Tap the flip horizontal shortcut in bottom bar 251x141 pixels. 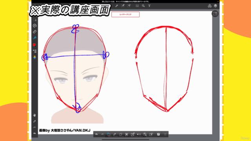pyautogui.click(x=139, y=134)
